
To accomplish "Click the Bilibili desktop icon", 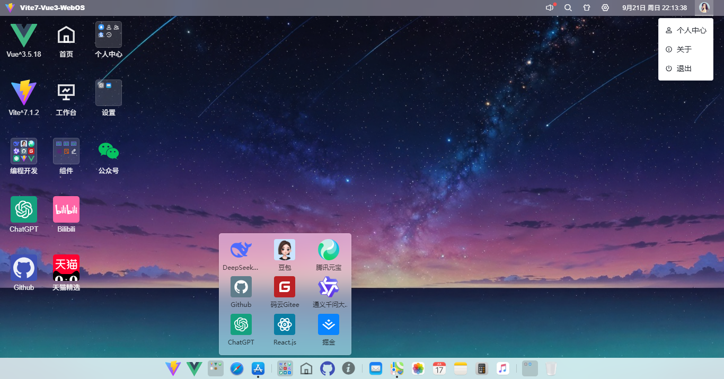I will point(66,209).
